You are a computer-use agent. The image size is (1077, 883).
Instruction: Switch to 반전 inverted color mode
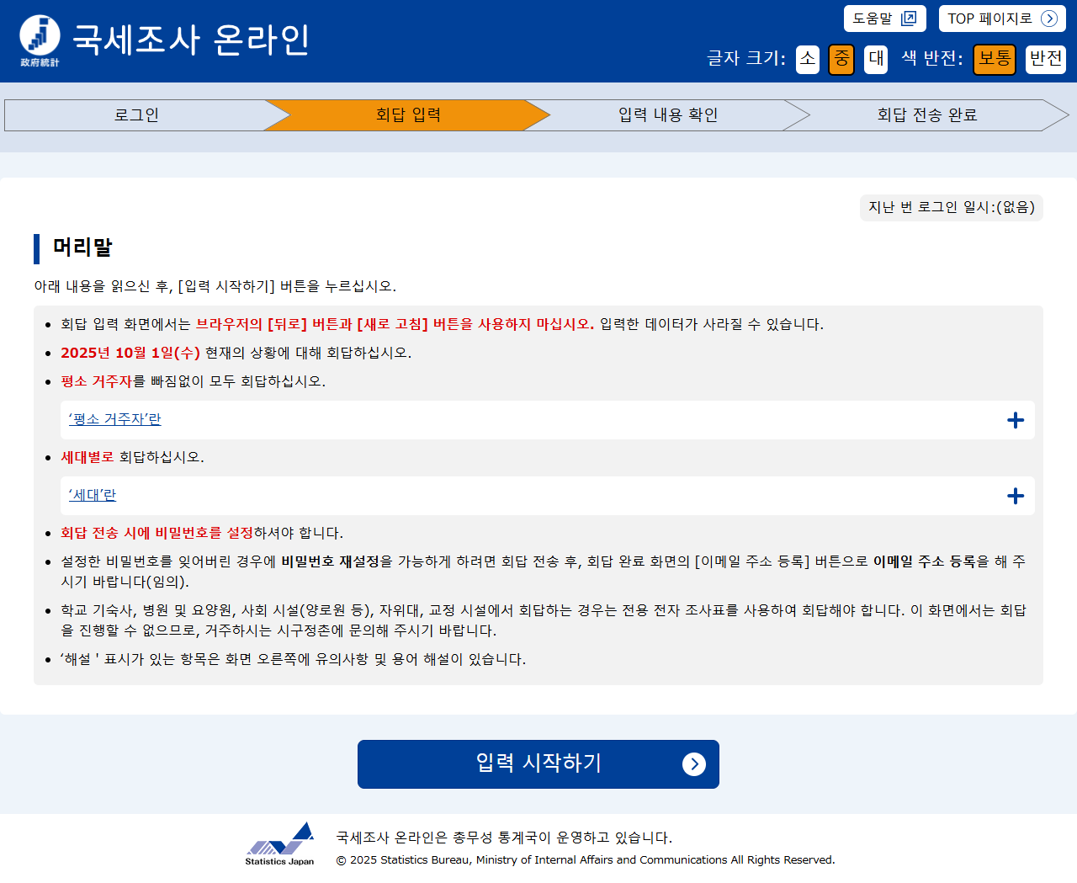[1045, 59]
